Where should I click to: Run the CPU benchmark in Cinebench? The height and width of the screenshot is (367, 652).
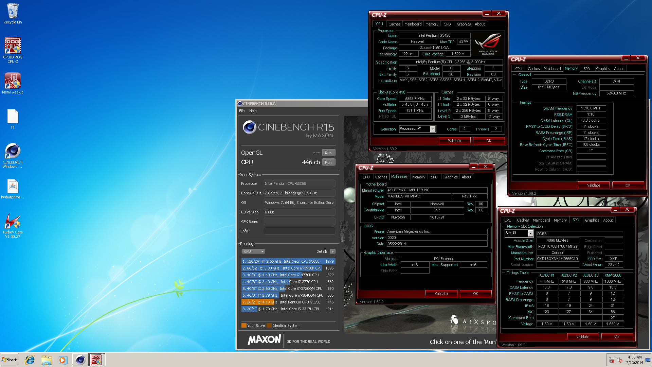pos(328,162)
